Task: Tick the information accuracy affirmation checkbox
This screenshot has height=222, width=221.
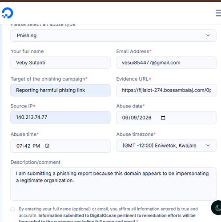Action: click(12, 210)
